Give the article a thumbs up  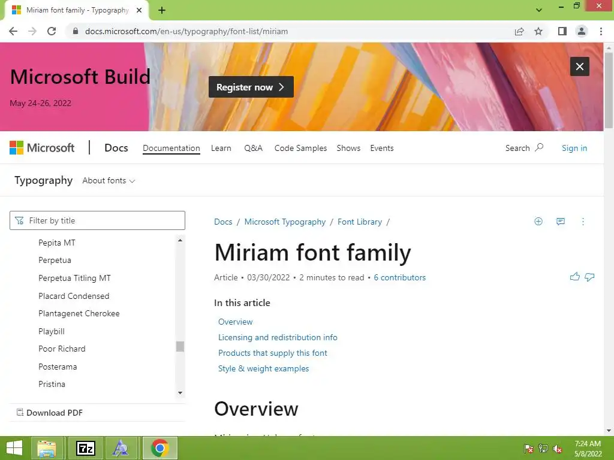tap(575, 277)
